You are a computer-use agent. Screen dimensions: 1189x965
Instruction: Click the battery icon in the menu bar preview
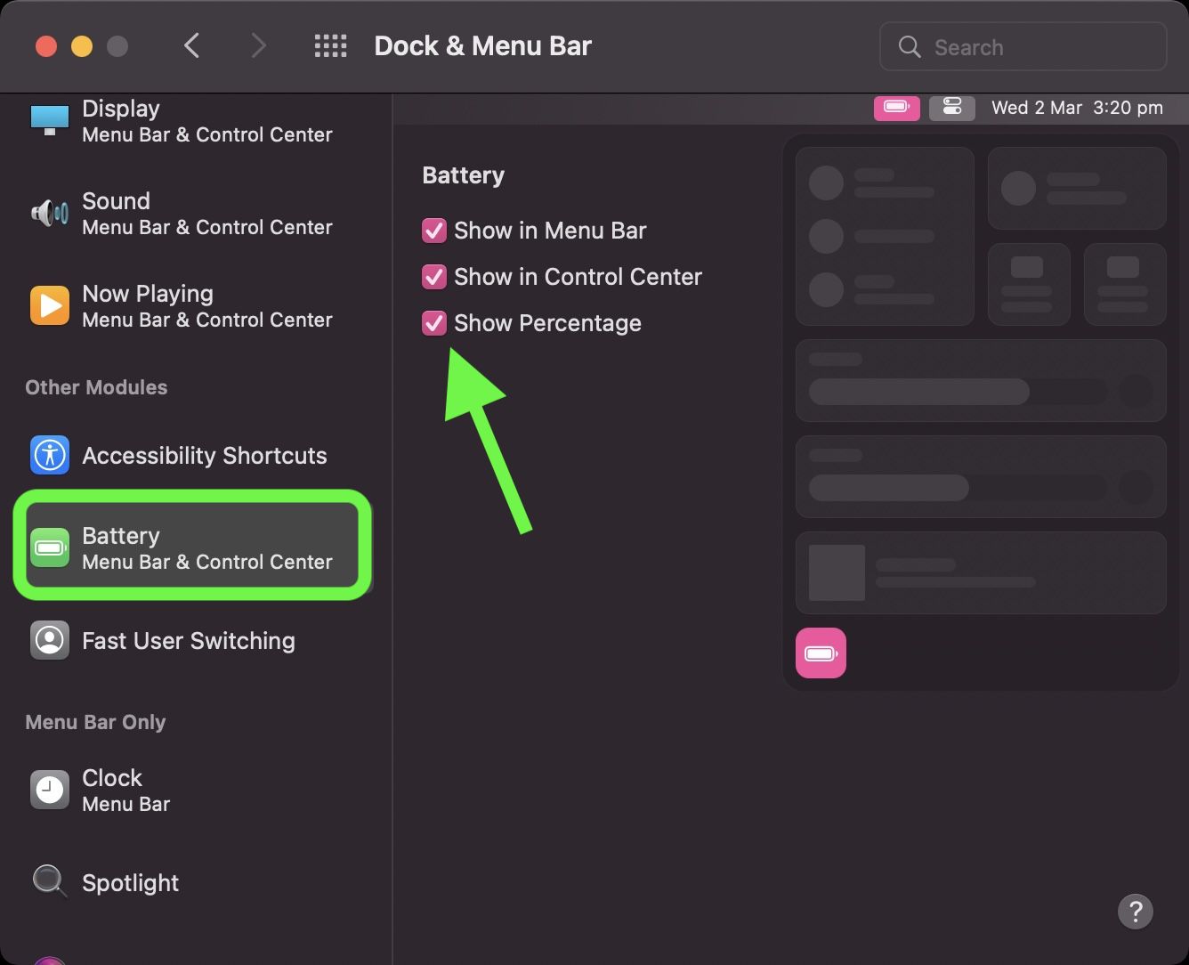tap(896, 108)
